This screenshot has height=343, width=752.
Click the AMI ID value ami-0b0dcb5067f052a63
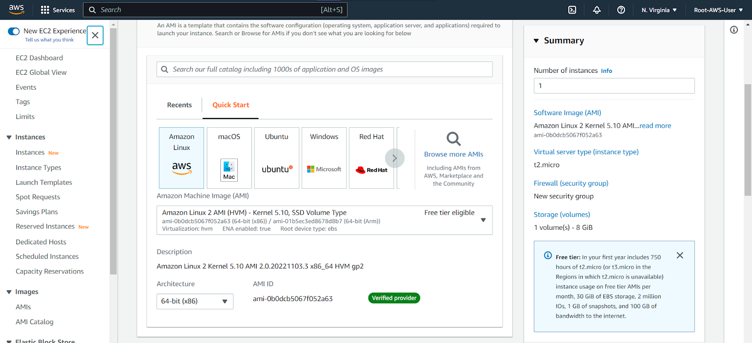coord(293,299)
